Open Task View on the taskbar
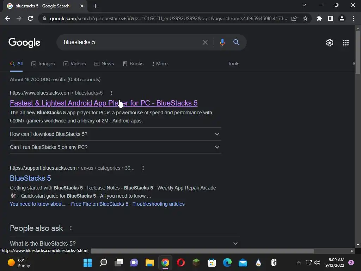 tap(119, 263)
